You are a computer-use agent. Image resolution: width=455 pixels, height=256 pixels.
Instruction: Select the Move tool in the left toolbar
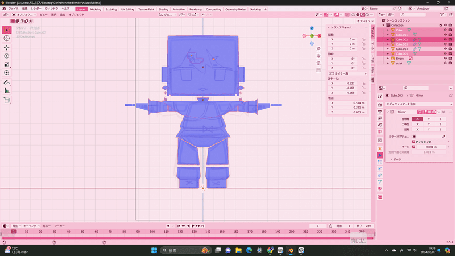(7, 47)
